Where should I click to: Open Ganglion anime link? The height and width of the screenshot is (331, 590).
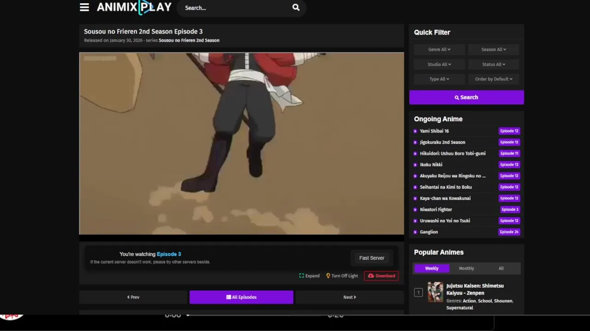[x=429, y=232]
